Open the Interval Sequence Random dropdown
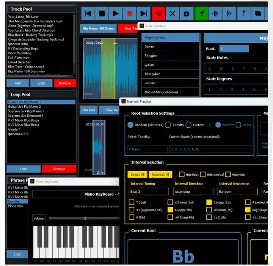Image resolution: width=273 pixels, height=266 pixels. pyautogui.click(x=237, y=192)
